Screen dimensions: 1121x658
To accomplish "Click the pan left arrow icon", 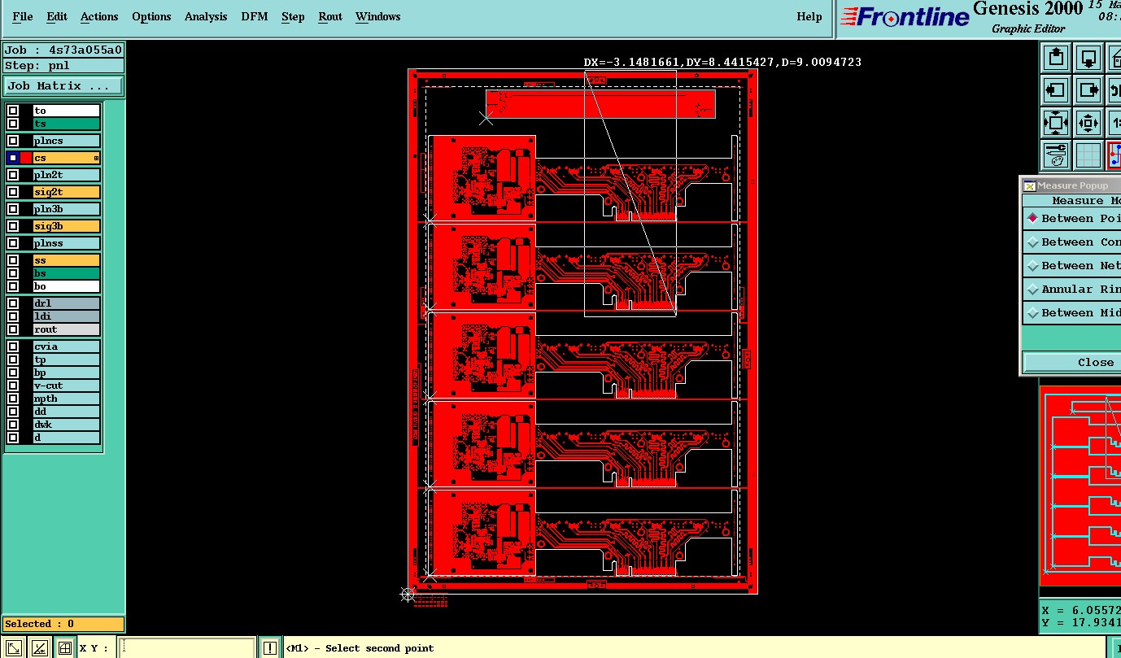I will (x=1056, y=90).
